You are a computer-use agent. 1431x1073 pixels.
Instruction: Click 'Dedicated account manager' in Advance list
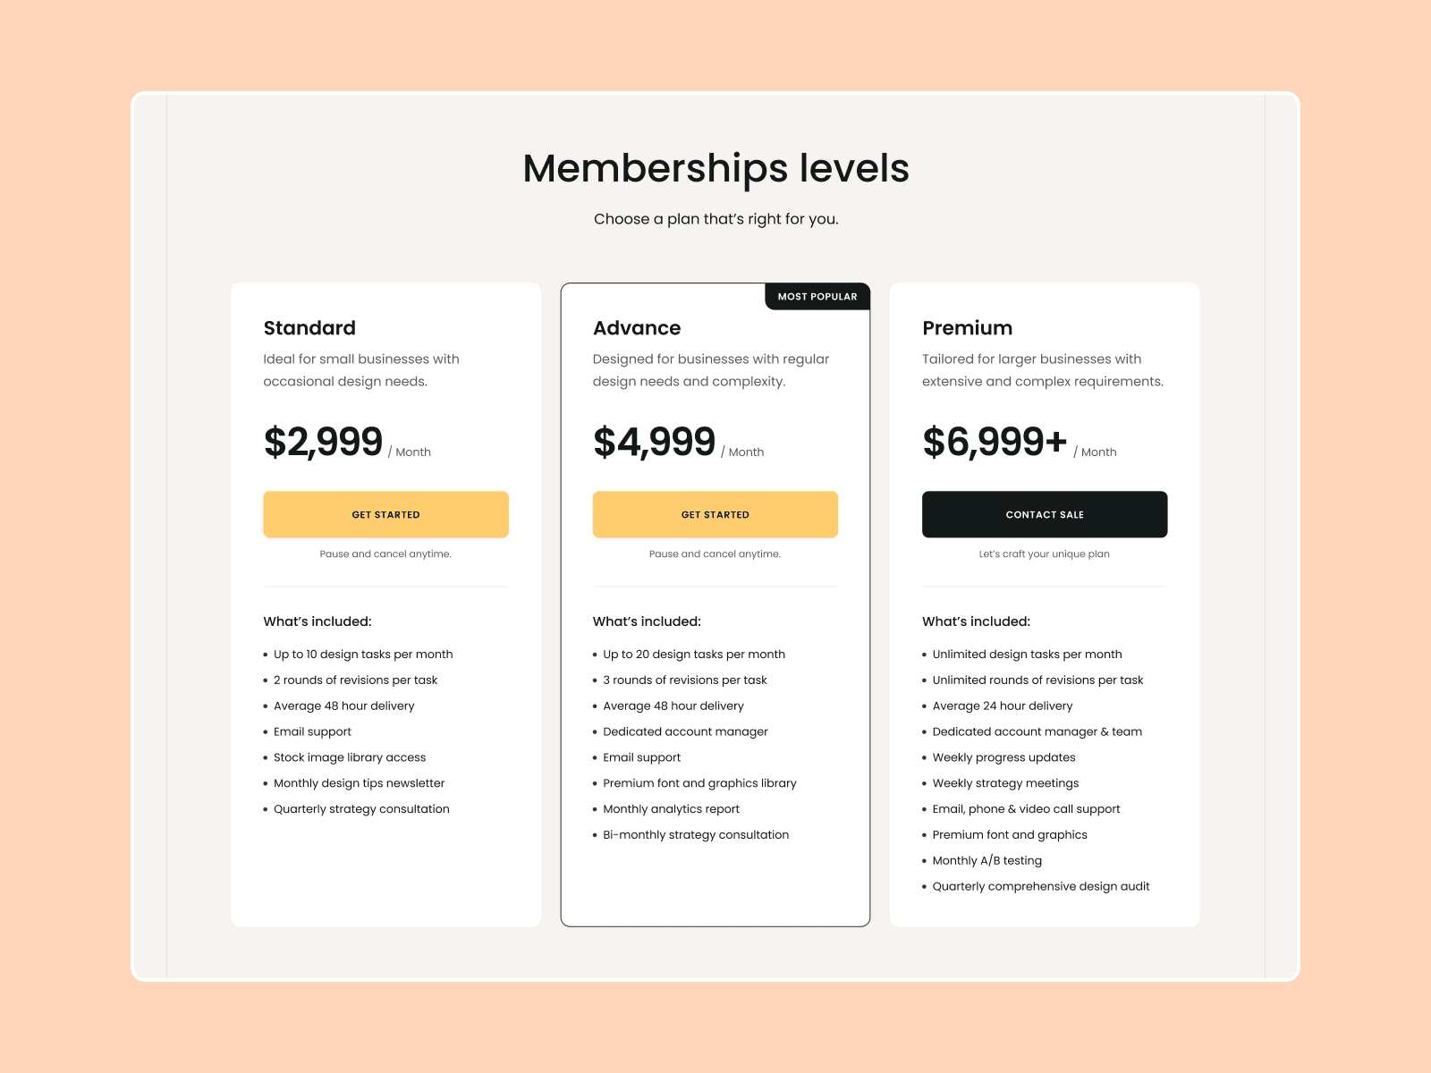pos(685,731)
